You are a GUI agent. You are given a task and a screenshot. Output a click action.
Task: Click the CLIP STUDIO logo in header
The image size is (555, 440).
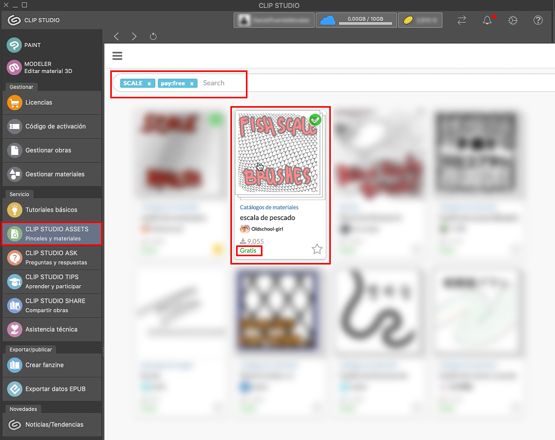click(x=14, y=20)
